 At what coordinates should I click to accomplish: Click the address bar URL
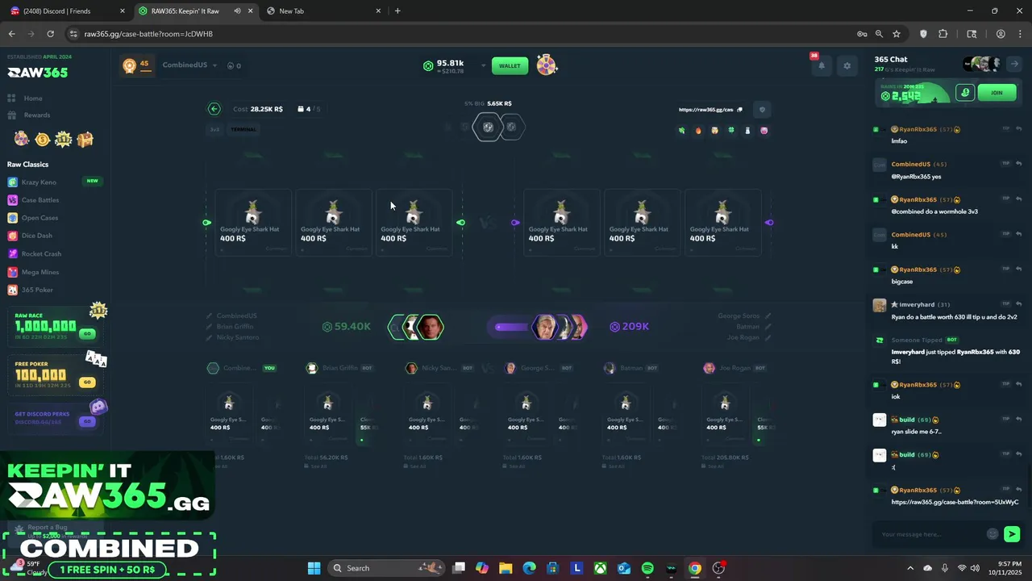[148, 34]
